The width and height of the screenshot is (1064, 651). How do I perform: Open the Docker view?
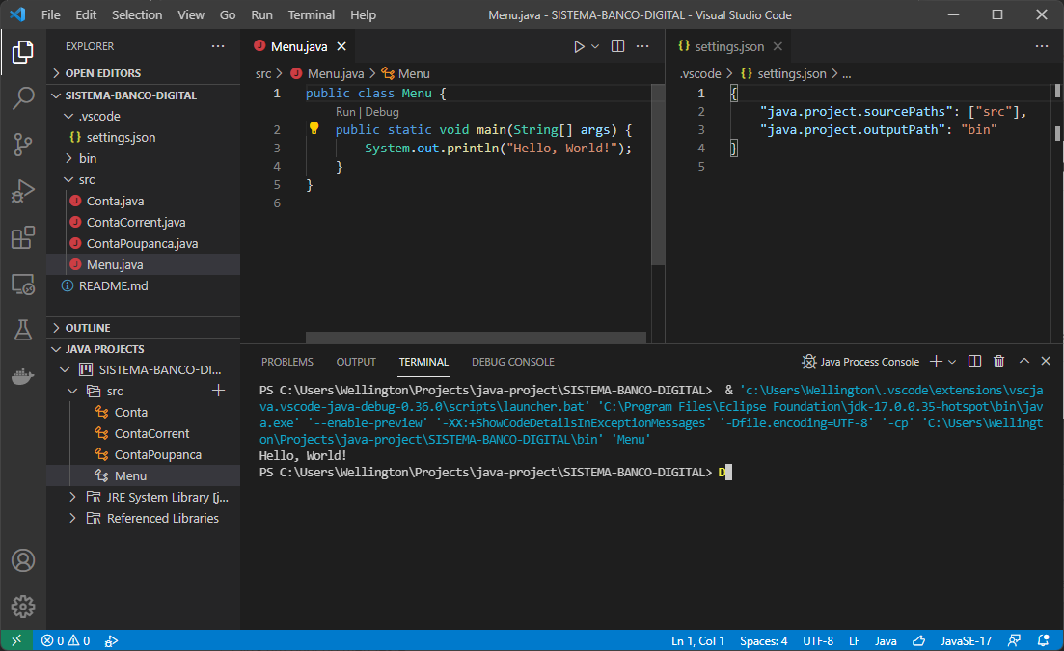click(x=23, y=376)
